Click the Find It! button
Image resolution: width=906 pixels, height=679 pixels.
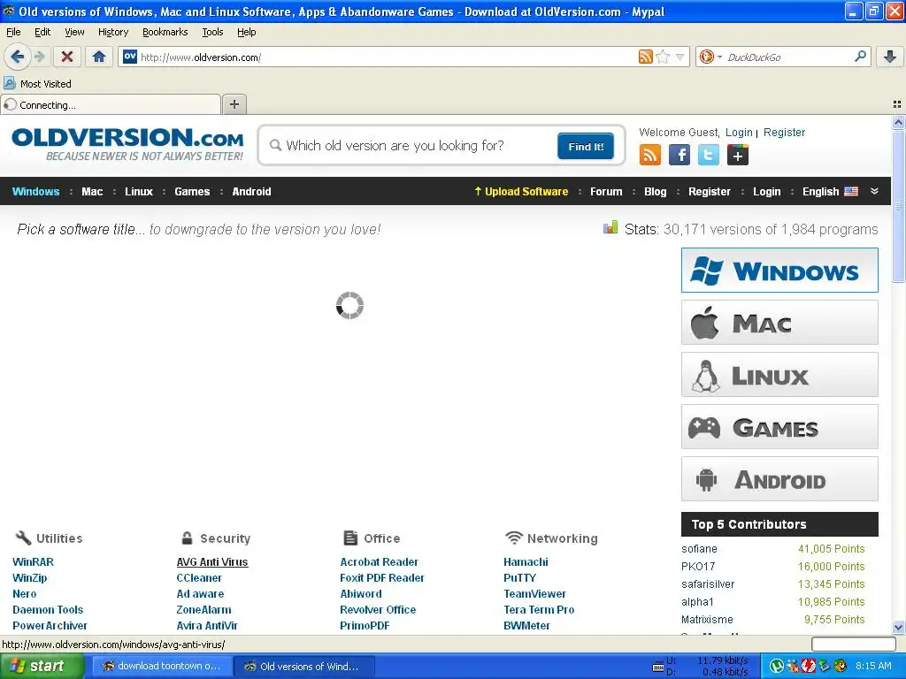pyautogui.click(x=586, y=146)
